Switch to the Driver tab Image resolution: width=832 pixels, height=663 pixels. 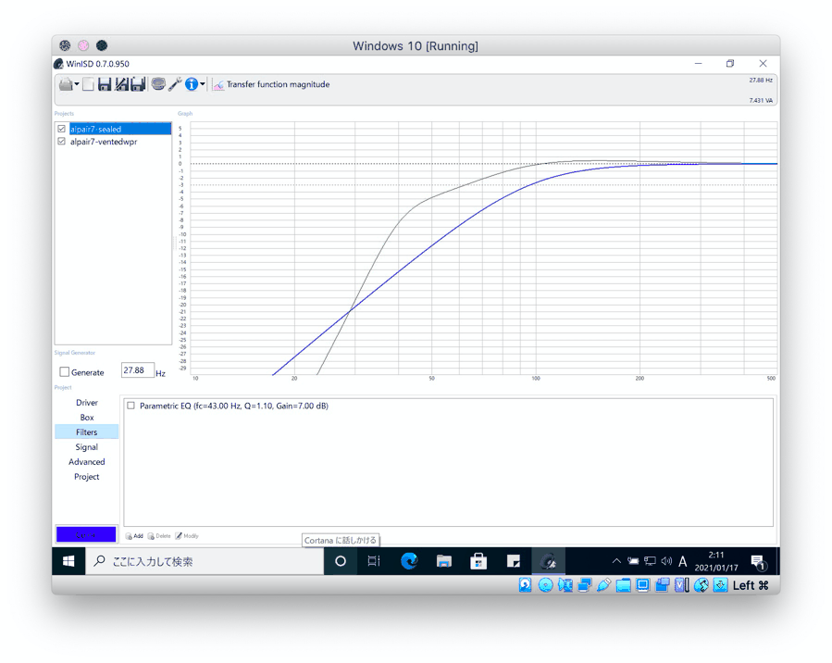(x=86, y=403)
